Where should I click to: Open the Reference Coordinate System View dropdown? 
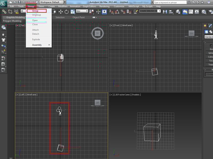coord(82,11)
